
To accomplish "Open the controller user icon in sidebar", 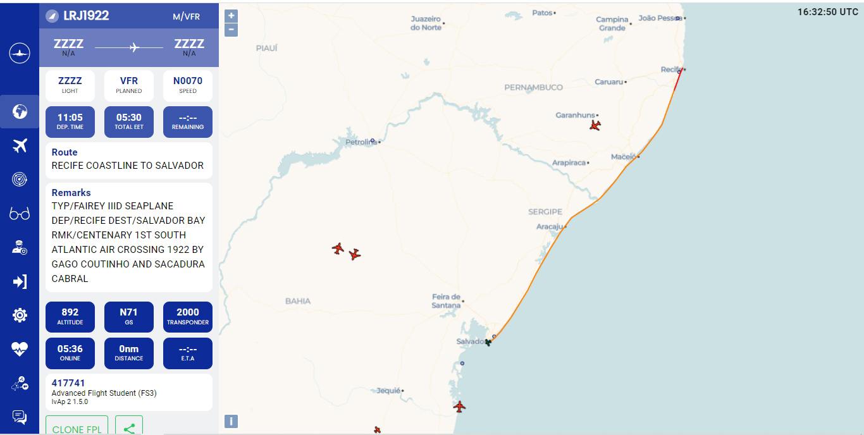I will coord(20,247).
